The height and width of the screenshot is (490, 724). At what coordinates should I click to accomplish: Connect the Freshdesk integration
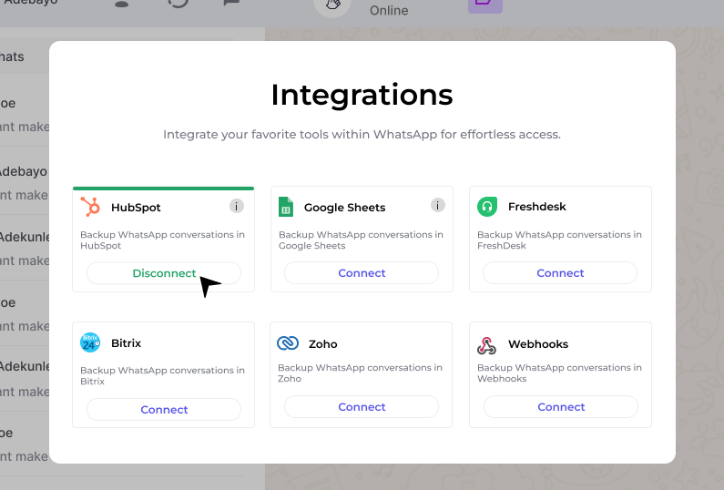pyautogui.click(x=560, y=273)
